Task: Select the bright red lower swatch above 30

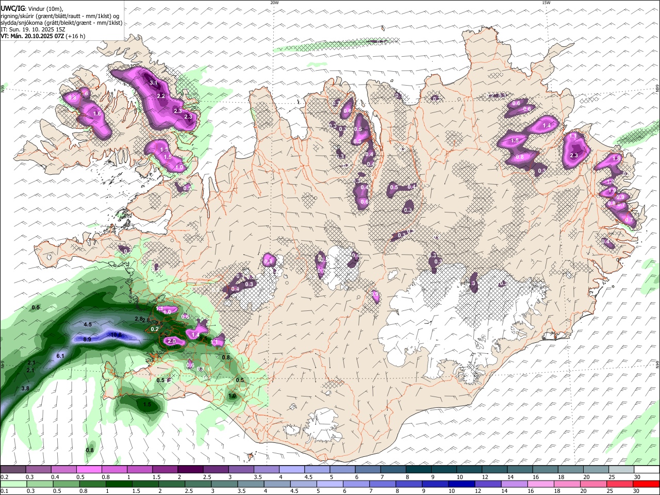Action: [647, 484]
